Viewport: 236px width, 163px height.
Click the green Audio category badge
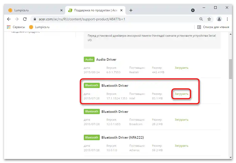pyautogui.click(x=89, y=59)
